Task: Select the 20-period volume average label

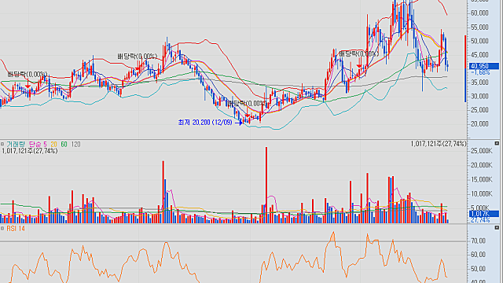Action: [53, 145]
